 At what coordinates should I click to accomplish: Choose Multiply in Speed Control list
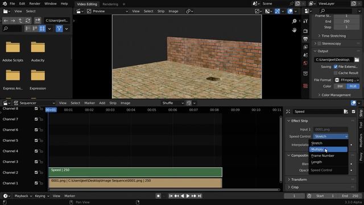pos(328,149)
